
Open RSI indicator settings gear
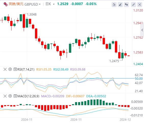pyautogui.click(x=10, y=69)
